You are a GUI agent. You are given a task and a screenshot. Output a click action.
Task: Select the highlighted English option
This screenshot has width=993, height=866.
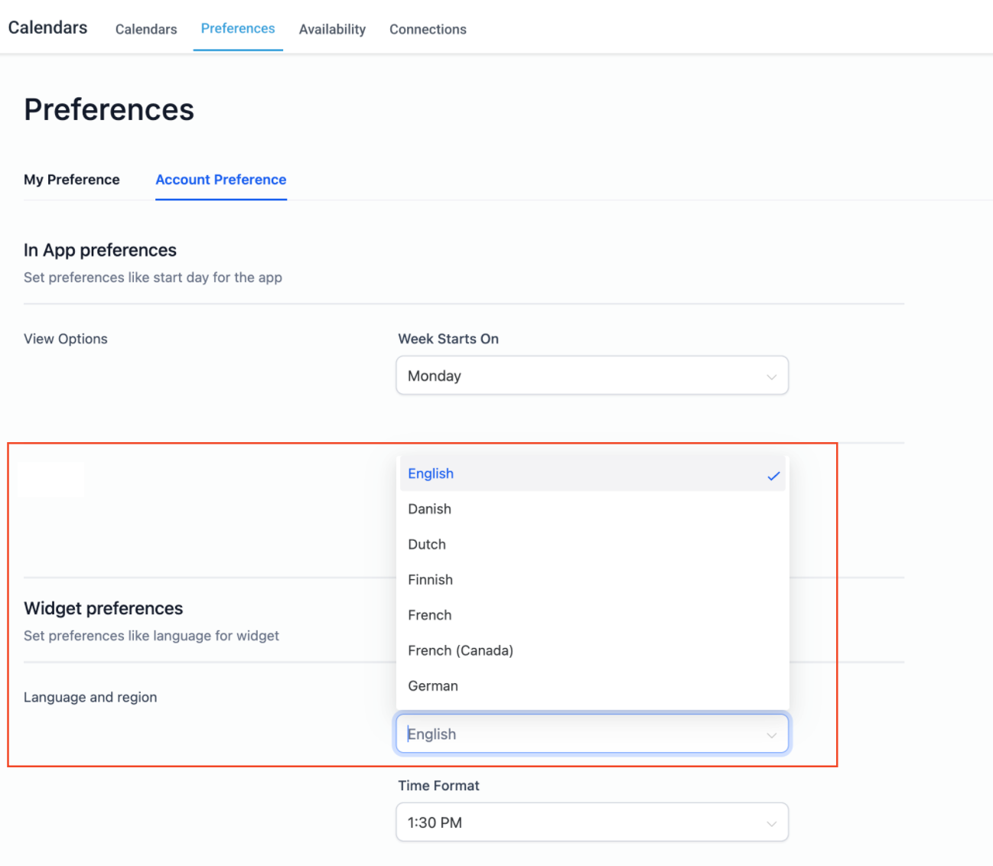pos(431,474)
